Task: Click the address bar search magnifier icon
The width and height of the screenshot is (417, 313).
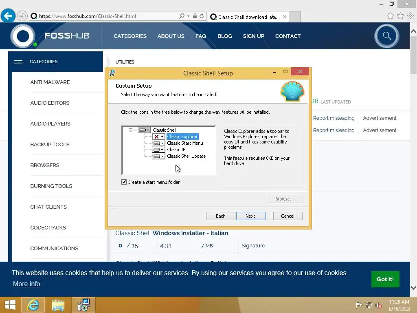Action: tap(182, 16)
